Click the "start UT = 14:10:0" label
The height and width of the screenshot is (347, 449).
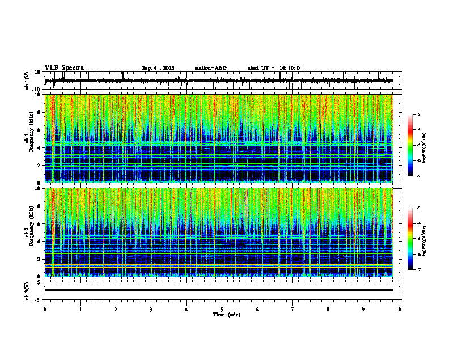point(274,68)
